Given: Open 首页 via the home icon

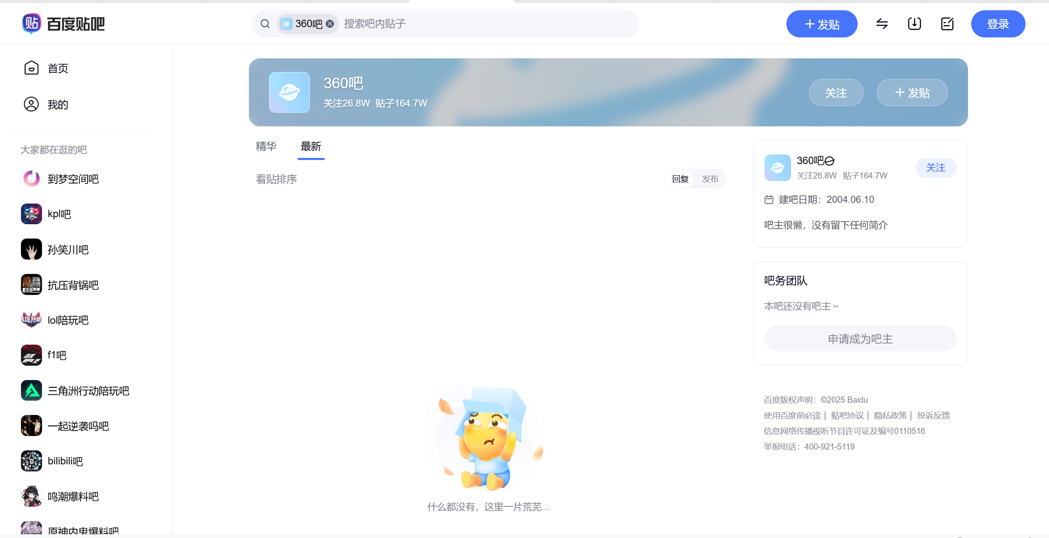Looking at the screenshot, I should pyautogui.click(x=31, y=68).
